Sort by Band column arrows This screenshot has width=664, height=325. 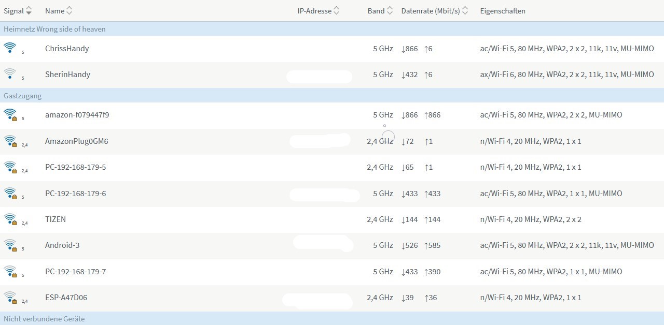[390, 11]
